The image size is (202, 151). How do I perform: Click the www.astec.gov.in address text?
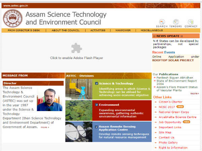coord(15,6)
